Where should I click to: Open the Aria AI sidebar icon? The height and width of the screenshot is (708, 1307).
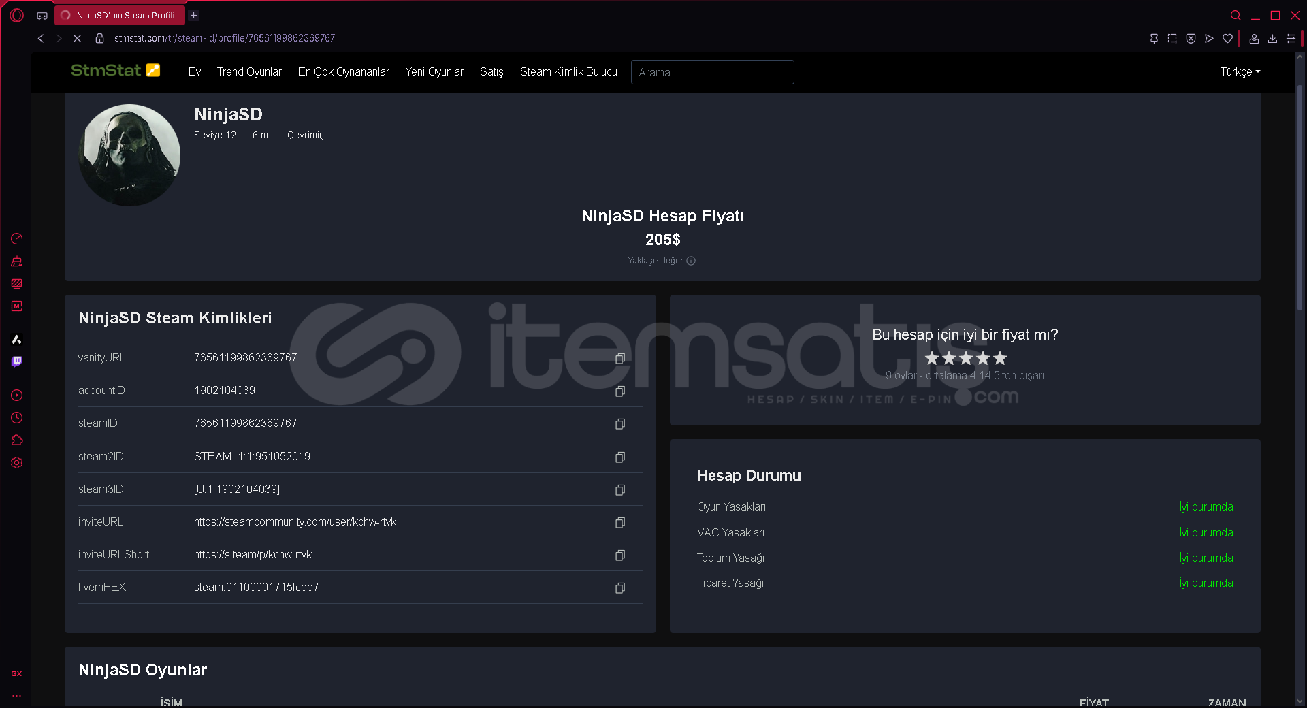tap(17, 339)
